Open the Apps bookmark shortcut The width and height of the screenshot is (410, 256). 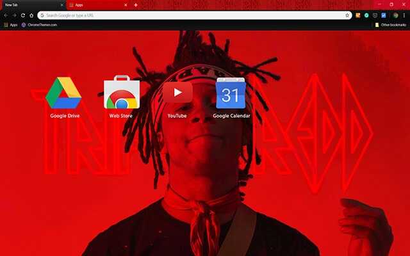click(11, 25)
